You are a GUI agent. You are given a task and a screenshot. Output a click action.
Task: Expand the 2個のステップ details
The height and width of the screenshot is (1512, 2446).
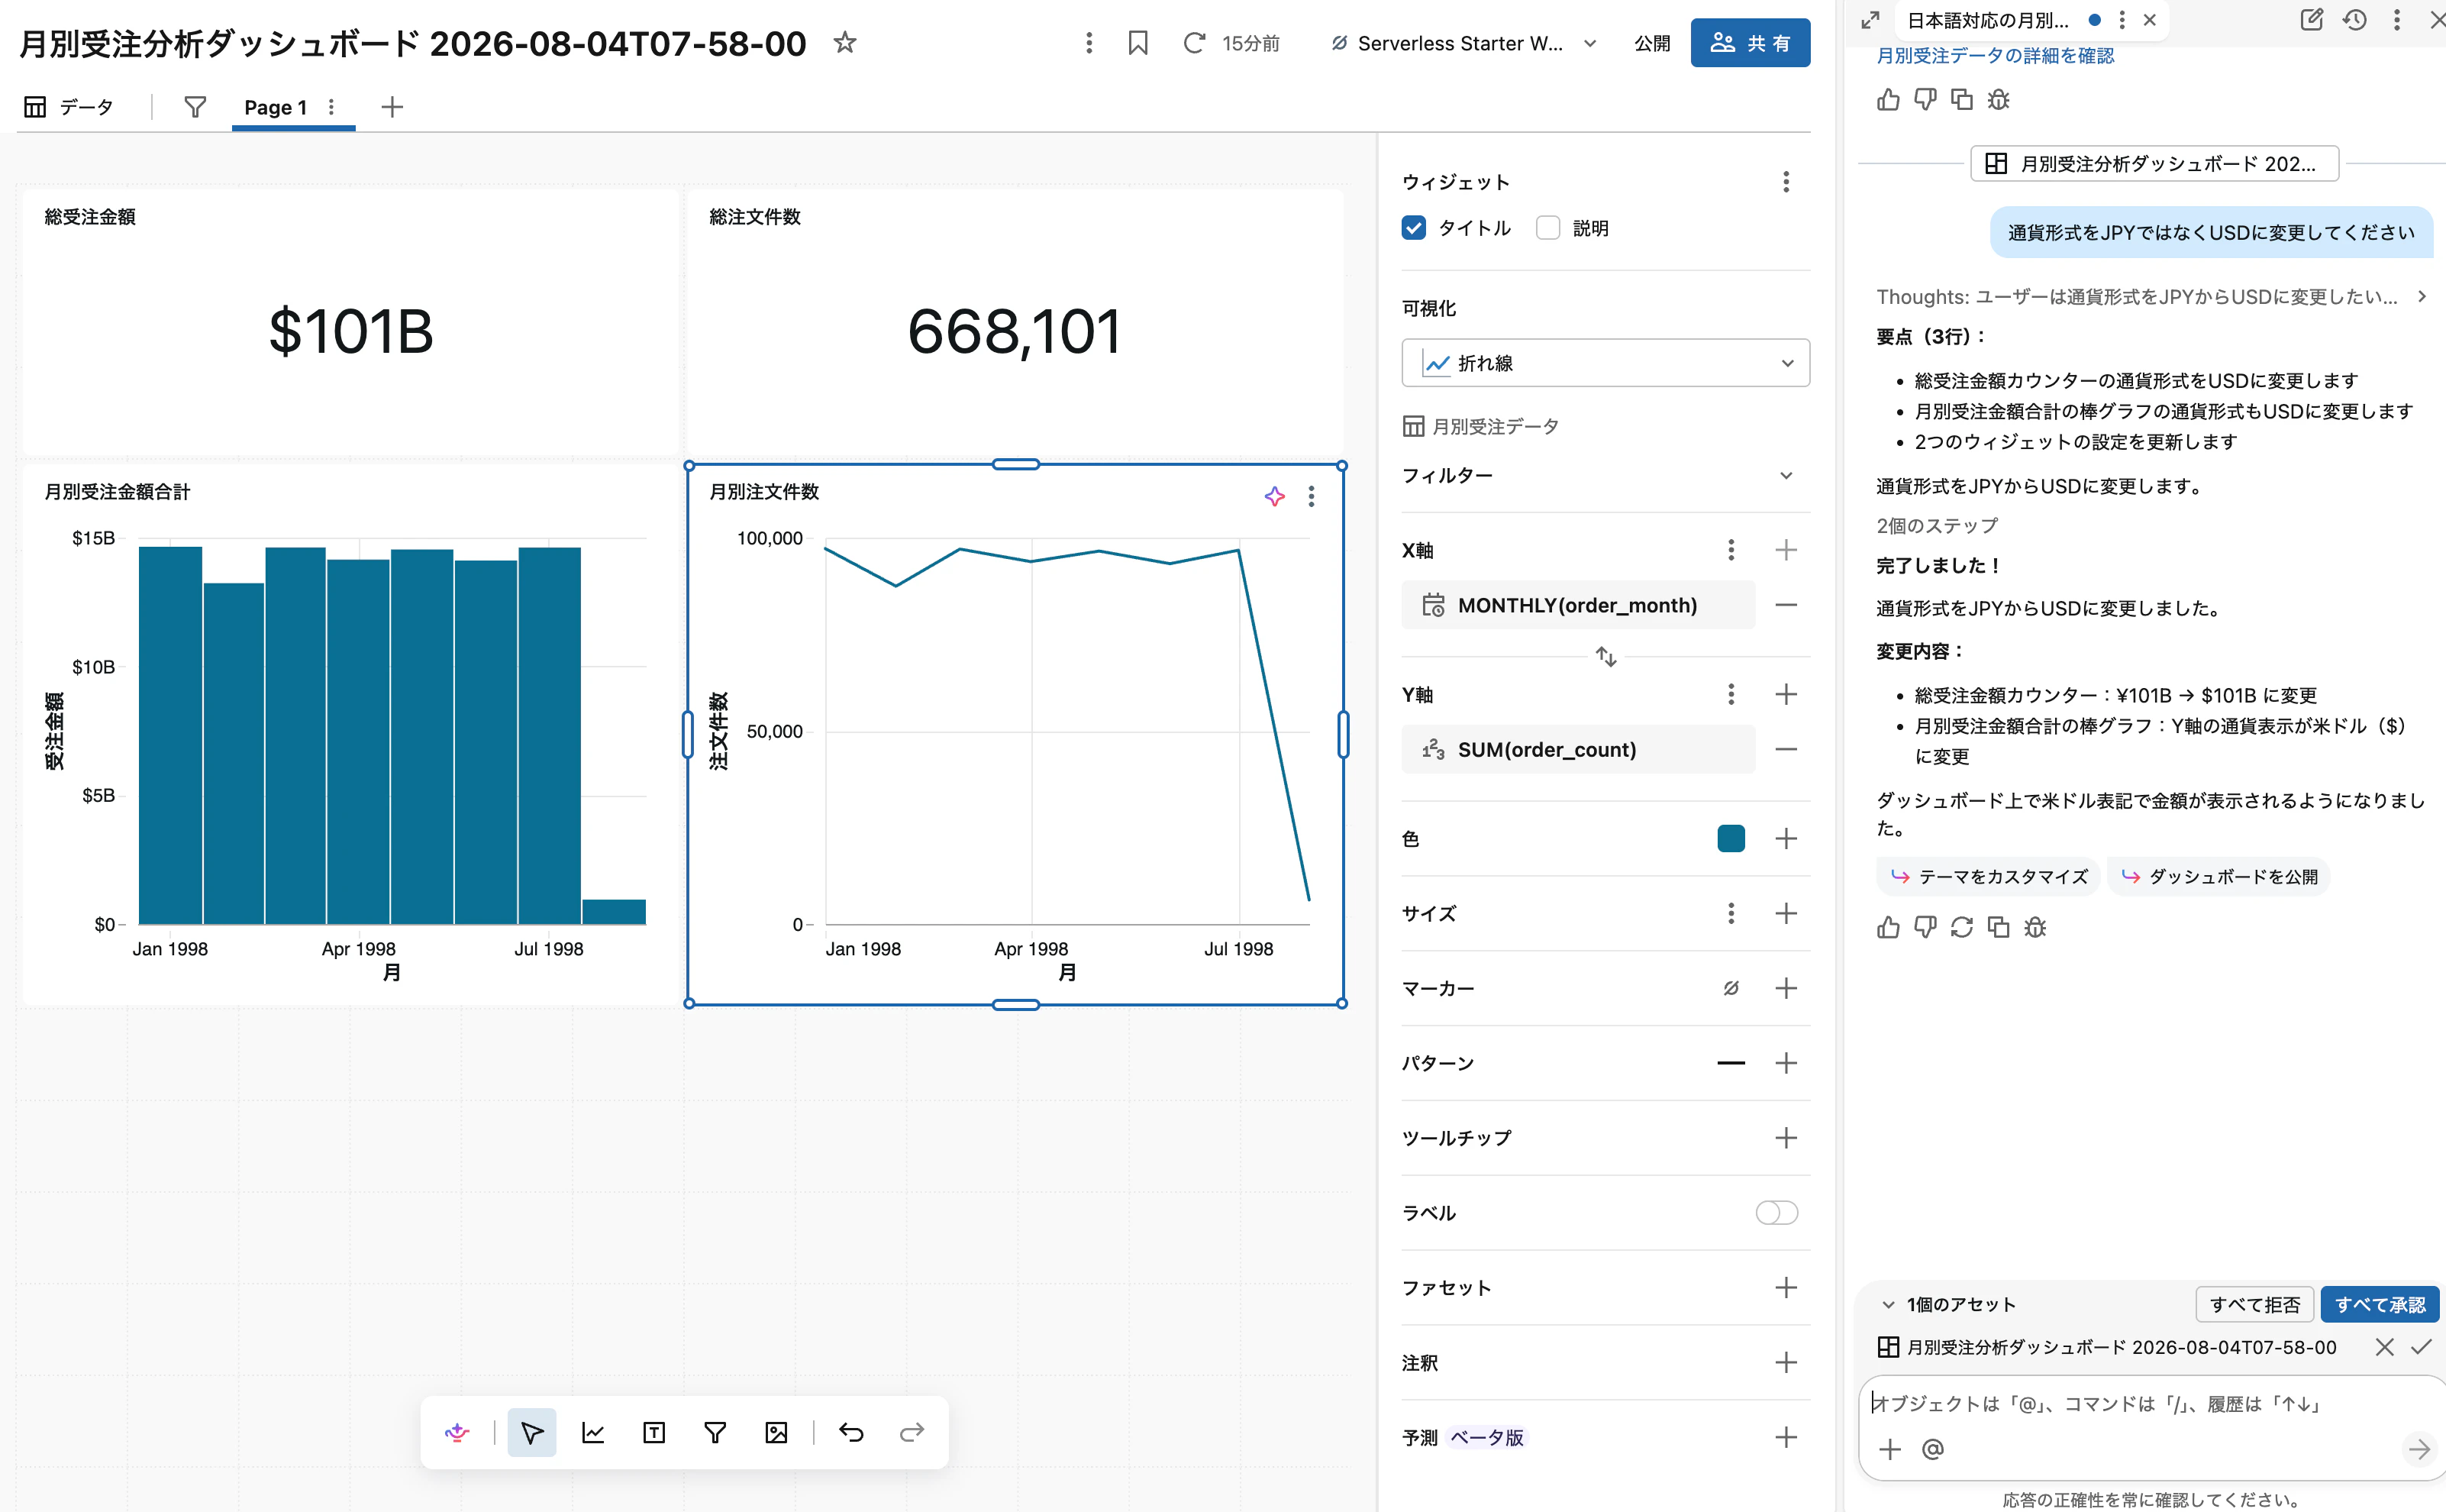coord(1936,526)
